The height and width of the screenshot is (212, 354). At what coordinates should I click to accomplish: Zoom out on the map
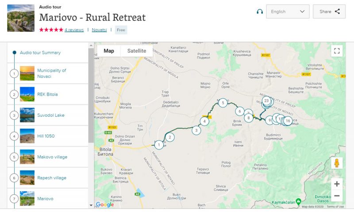[337, 196]
